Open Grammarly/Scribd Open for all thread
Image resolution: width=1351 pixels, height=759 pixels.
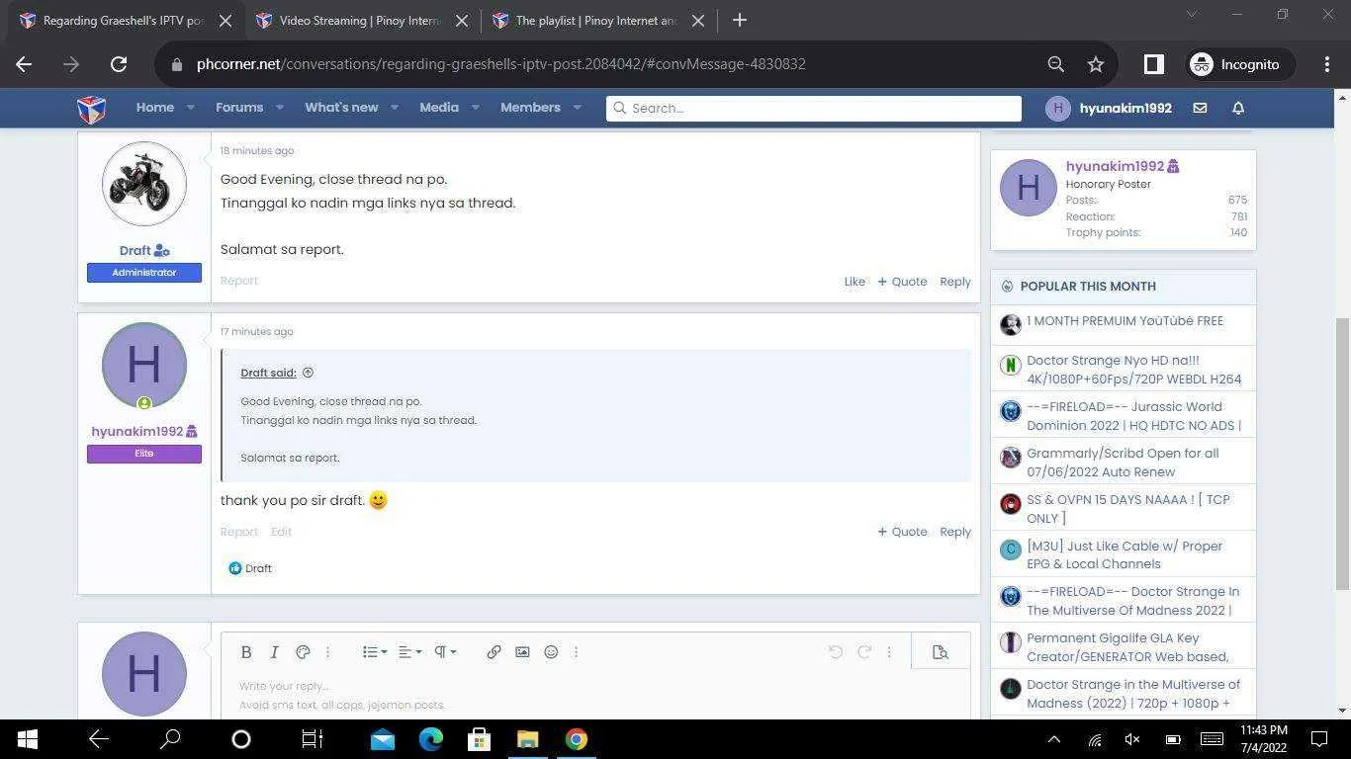1123,463
